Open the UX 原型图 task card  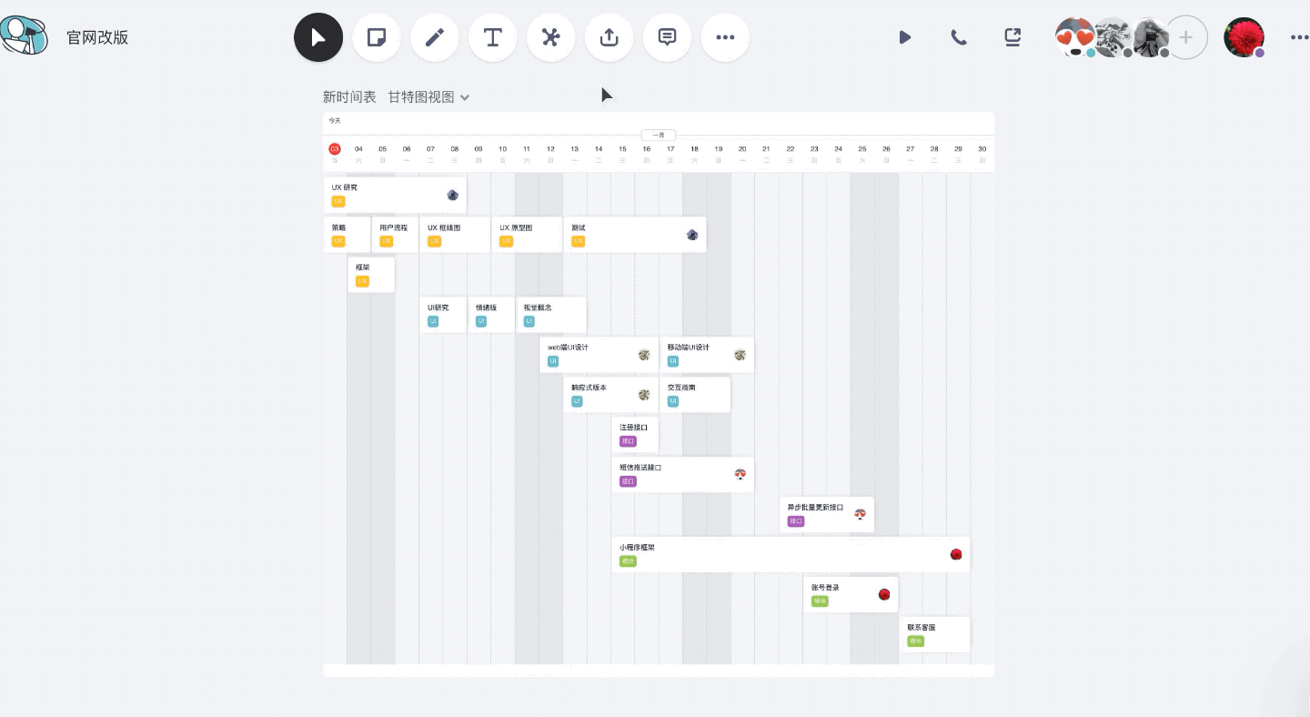tap(527, 235)
